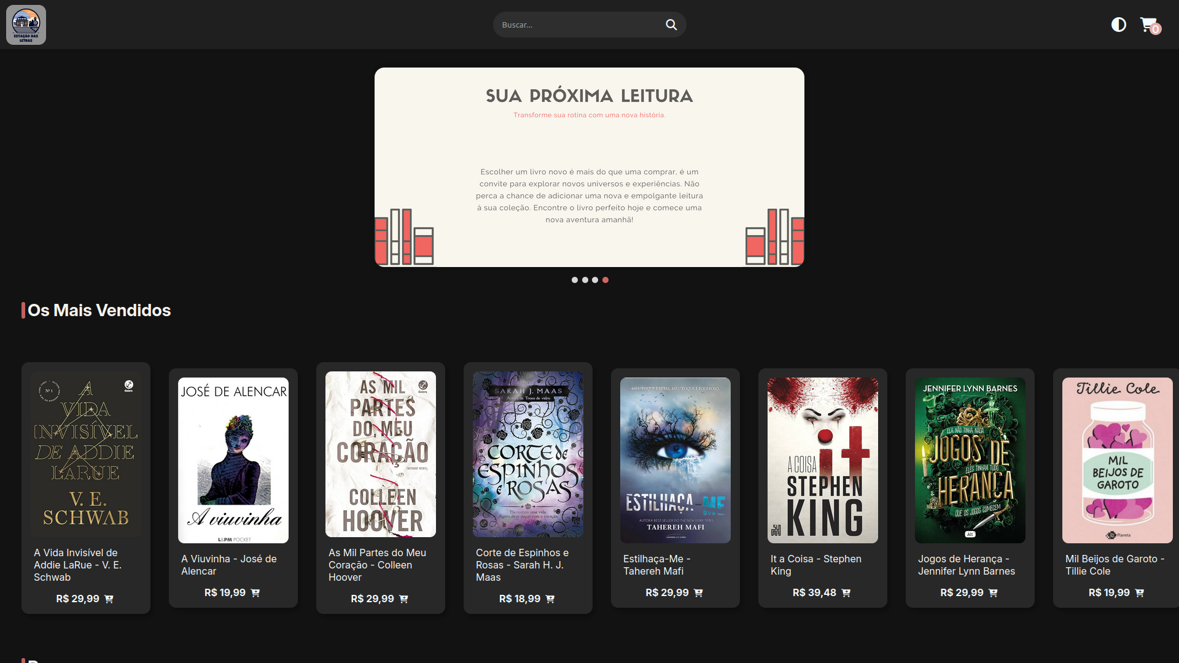Add Jogos de Herança to cart

click(x=993, y=593)
